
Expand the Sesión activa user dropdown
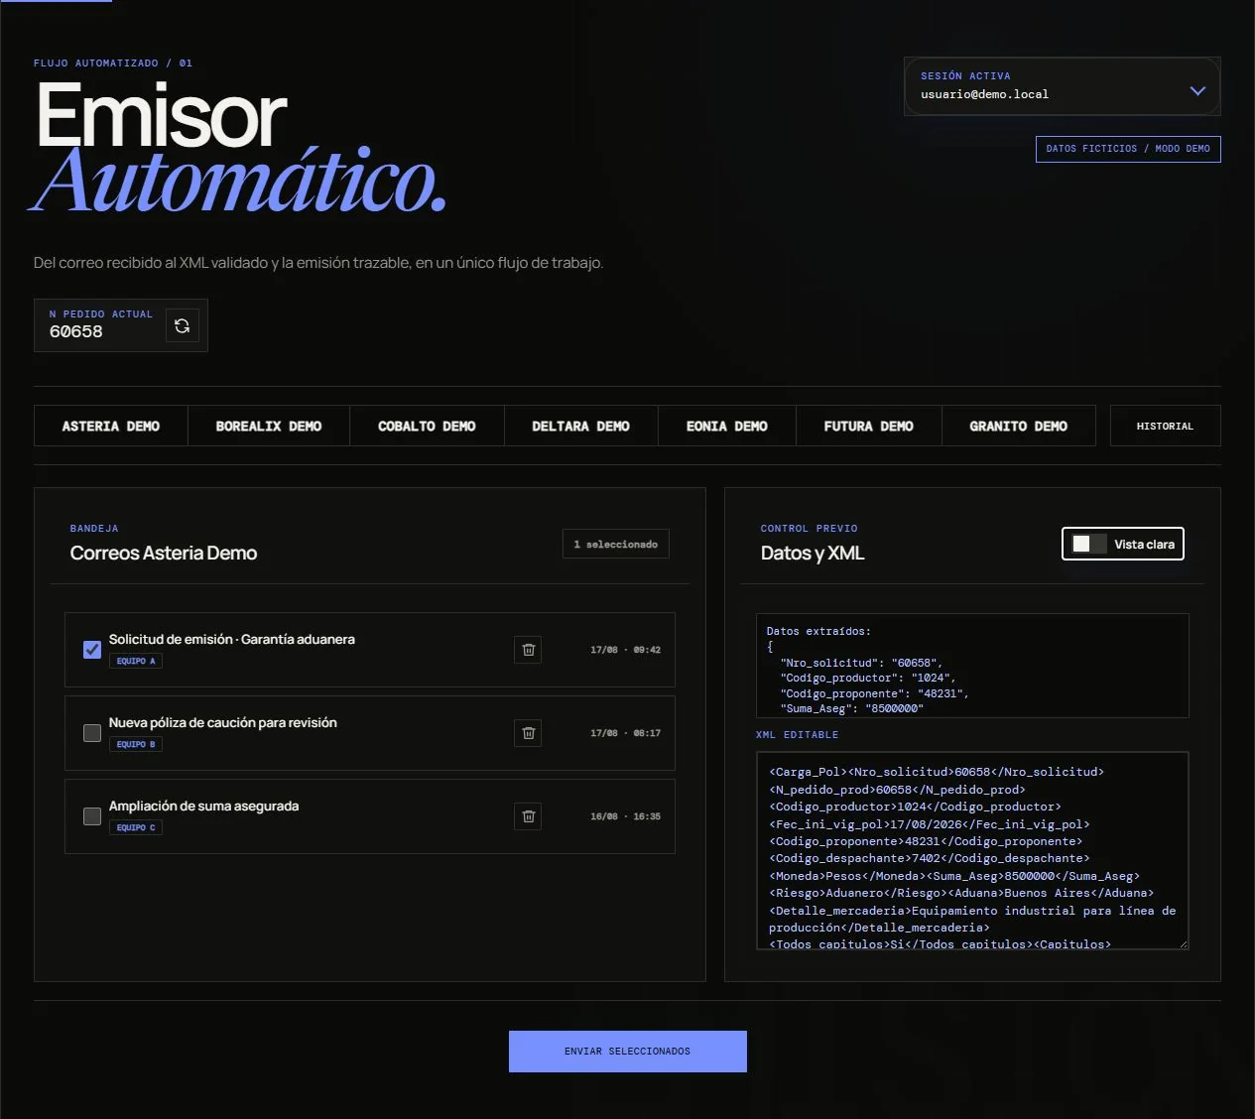click(x=1062, y=86)
